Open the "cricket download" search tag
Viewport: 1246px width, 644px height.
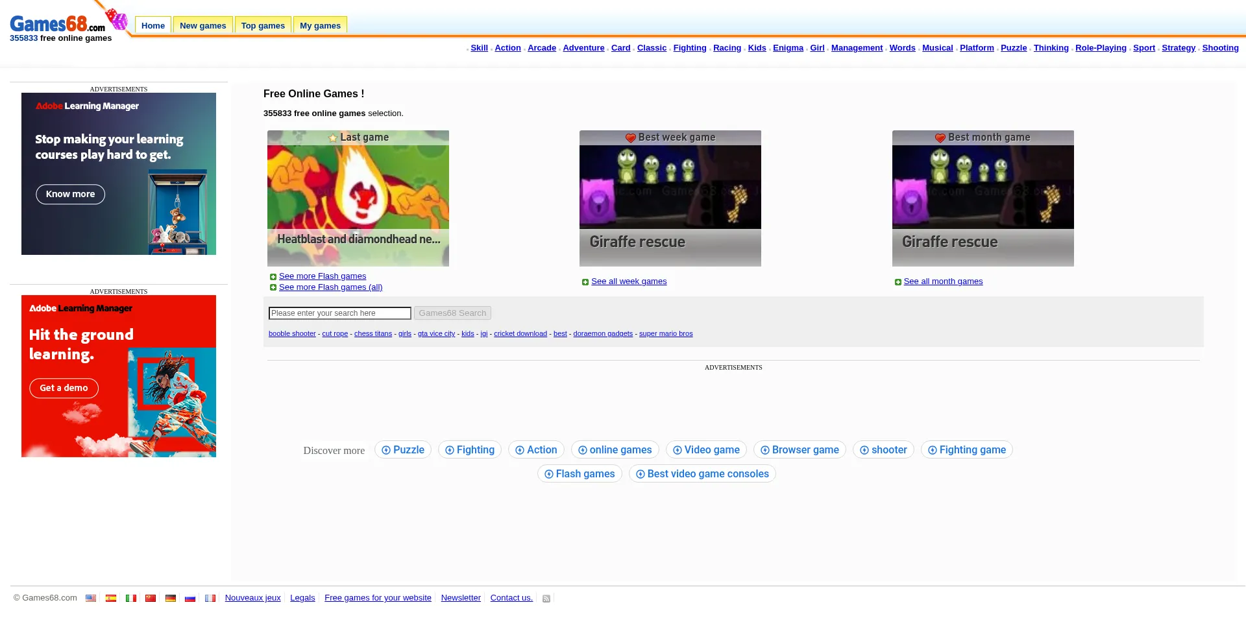(x=520, y=334)
